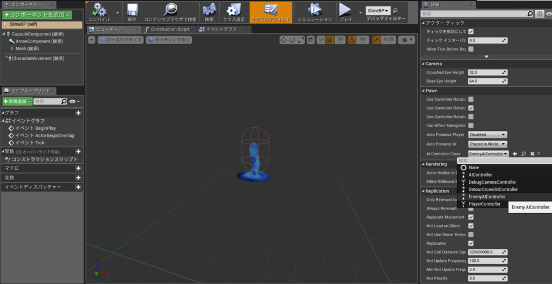The width and height of the screenshot is (552, 284).
Task: Browse to AI Controller Class asset magnifier
Action: (x=523, y=154)
